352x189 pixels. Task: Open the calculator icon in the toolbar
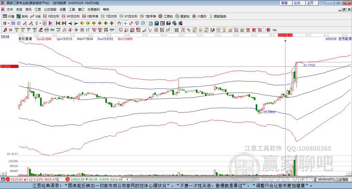click(157, 23)
